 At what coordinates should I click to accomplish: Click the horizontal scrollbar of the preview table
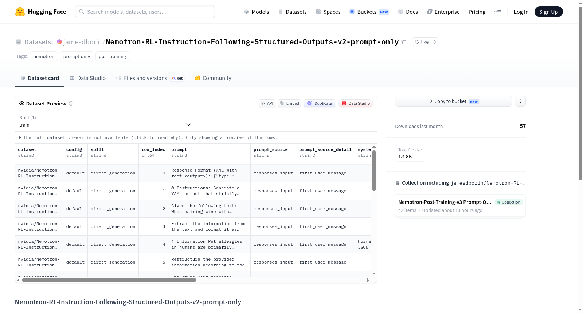[109, 280]
